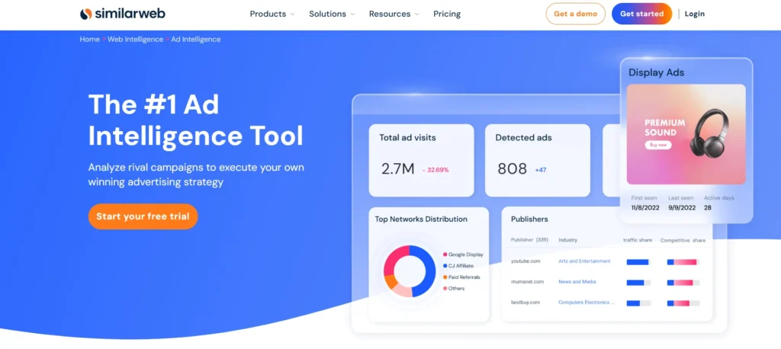Click the Premium Sound ad thumbnail
This screenshot has width=781, height=349.
[x=686, y=134]
